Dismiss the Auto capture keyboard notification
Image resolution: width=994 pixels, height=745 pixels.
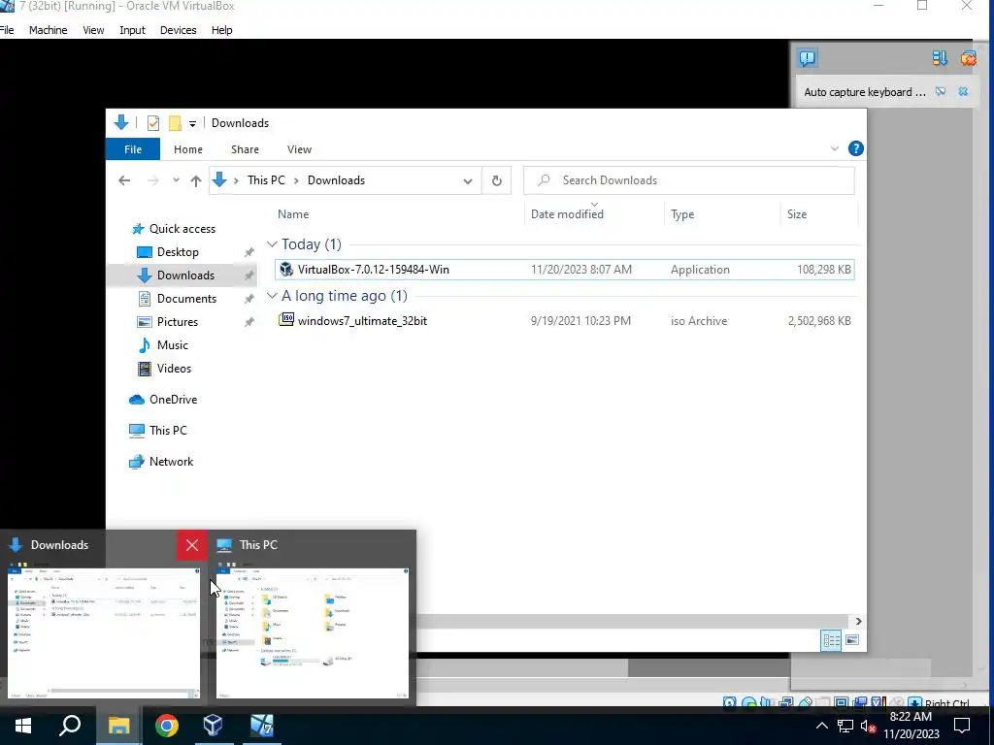coord(963,92)
